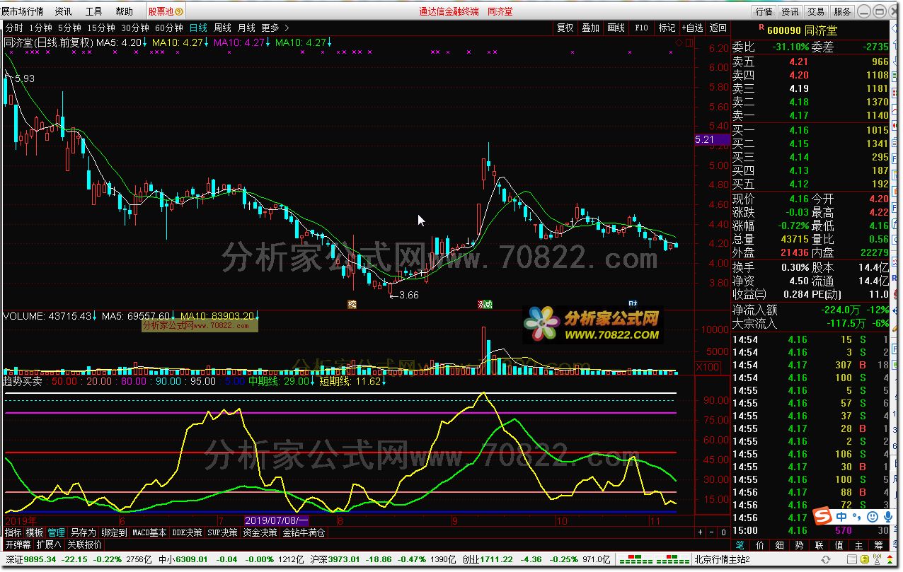Switch to 1分钟 period
Image resolution: width=903 pixels, height=572 pixels.
click(x=40, y=28)
